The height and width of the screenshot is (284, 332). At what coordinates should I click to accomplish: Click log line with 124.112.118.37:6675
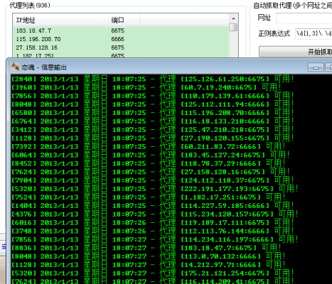[153, 180]
